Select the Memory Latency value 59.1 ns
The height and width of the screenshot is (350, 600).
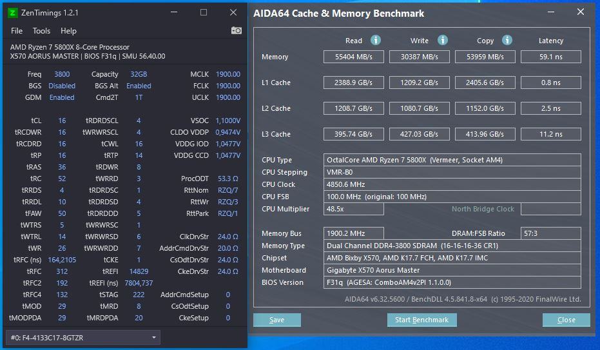tap(551, 57)
